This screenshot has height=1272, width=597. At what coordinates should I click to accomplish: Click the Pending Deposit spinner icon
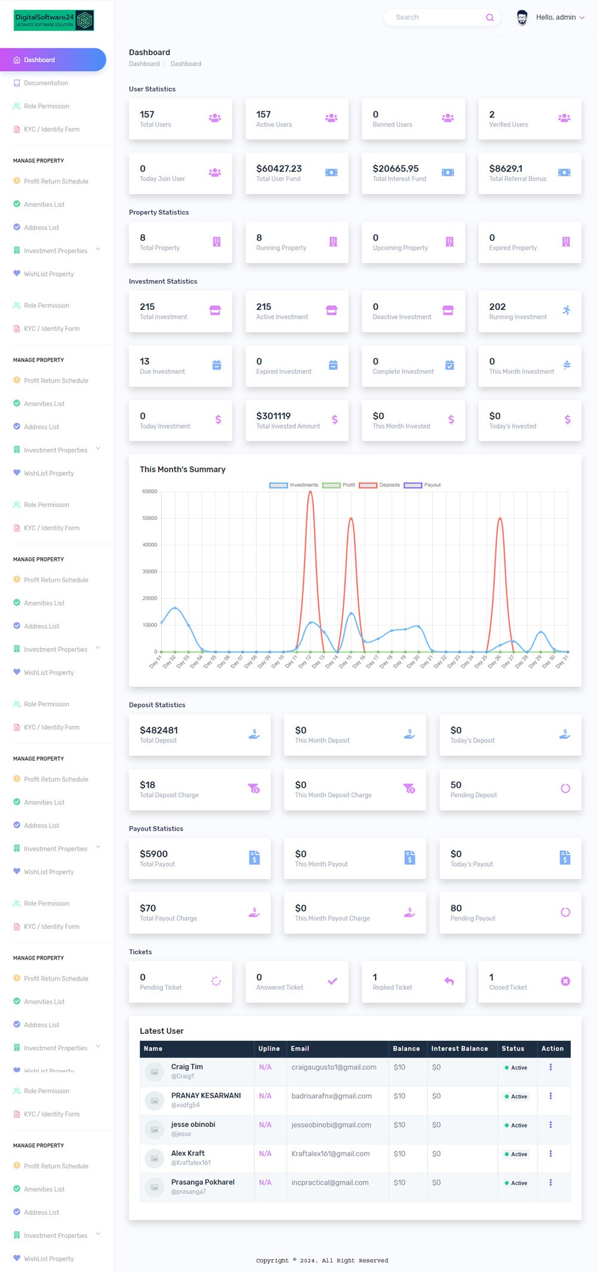click(565, 789)
